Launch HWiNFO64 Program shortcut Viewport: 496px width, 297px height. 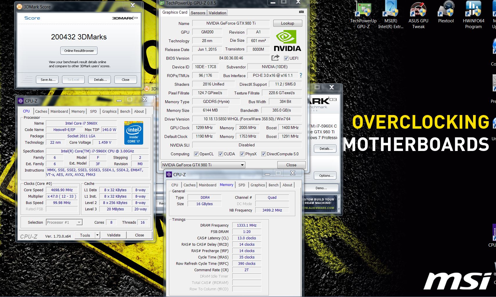(x=473, y=14)
